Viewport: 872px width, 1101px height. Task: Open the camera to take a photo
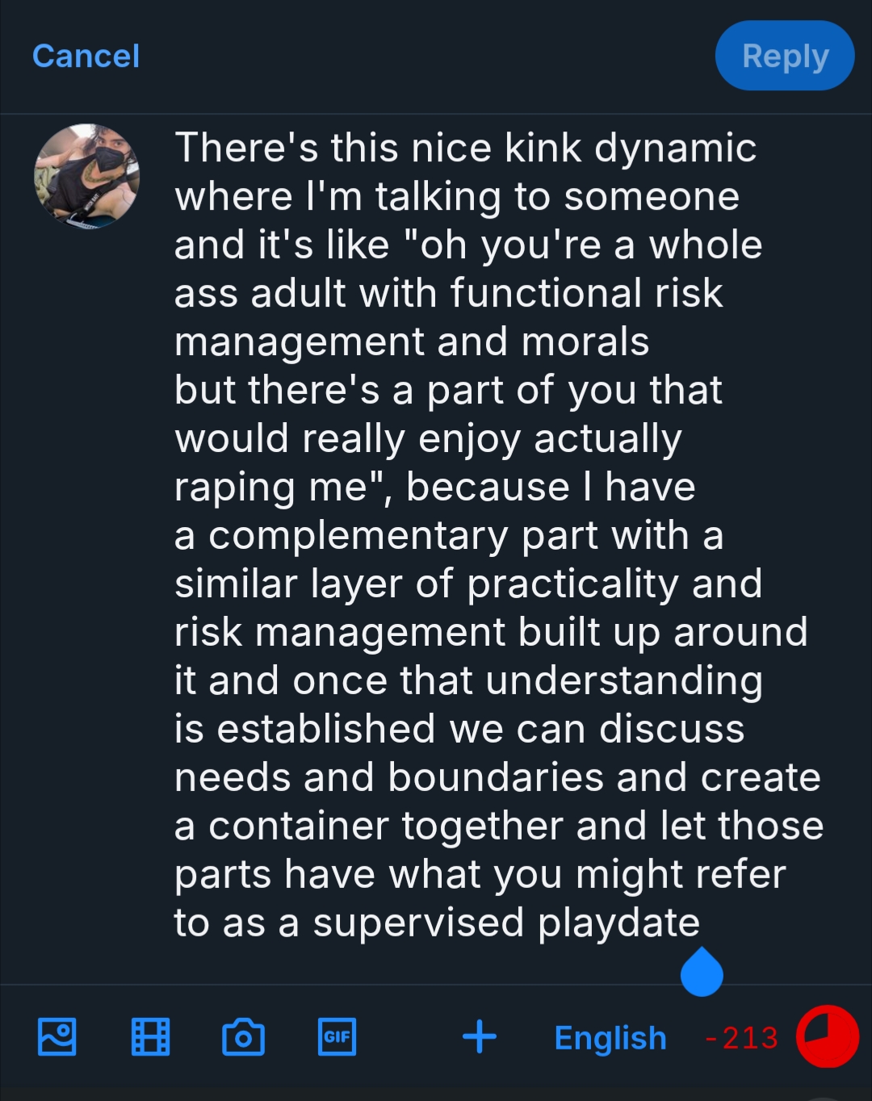coord(243,1037)
